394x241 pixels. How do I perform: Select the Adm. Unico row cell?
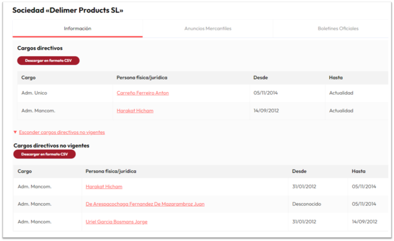pyautogui.click(x=65, y=93)
